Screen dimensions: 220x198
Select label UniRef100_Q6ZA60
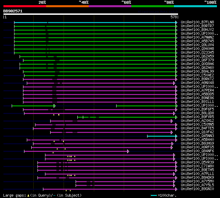[197, 68]
